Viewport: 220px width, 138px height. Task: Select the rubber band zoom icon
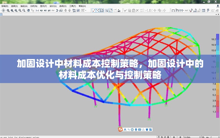click(8, 10)
